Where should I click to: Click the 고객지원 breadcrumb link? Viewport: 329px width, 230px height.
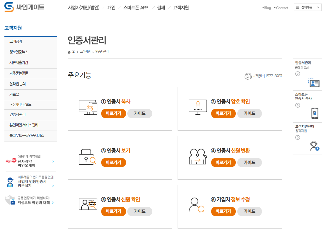(85, 52)
